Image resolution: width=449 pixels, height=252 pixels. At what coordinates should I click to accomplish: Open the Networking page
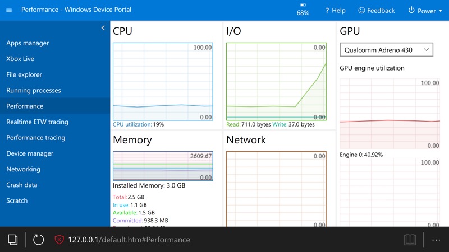pyautogui.click(x=23, y=169)
